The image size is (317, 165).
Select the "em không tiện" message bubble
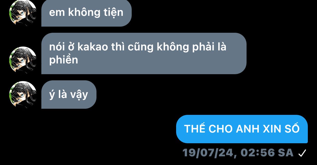click(86, 13)
